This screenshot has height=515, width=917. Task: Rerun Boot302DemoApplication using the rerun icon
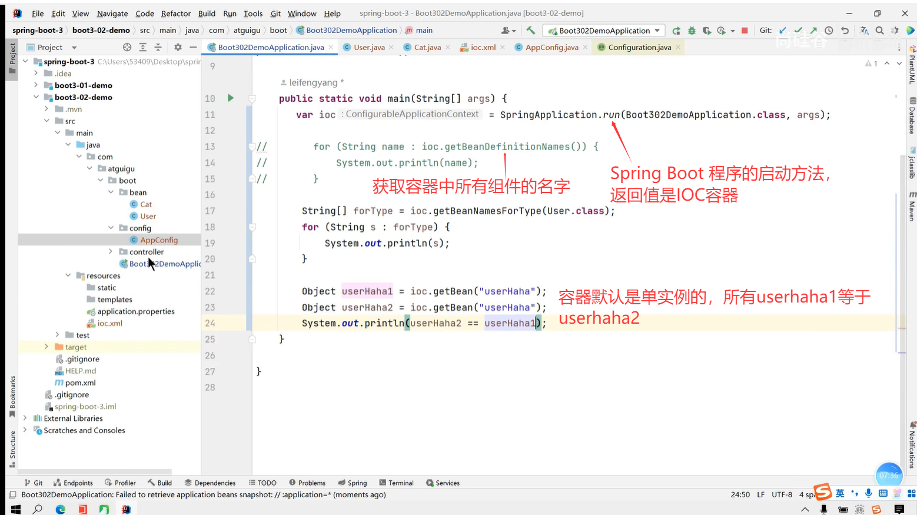pos(676,31)
